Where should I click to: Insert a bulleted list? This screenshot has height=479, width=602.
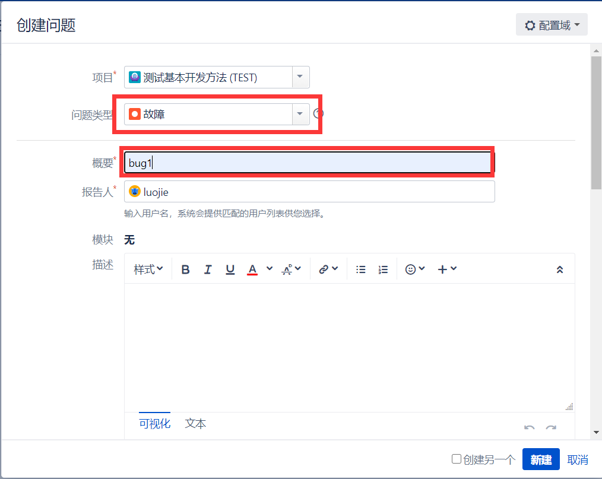[x=360, y=269]
